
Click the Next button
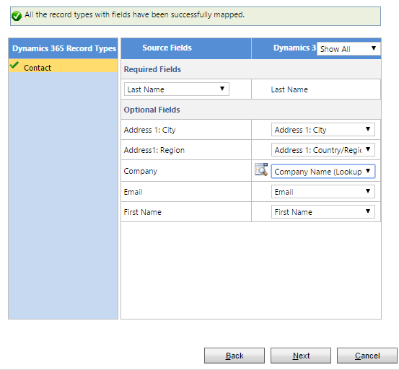click(301, 356)
